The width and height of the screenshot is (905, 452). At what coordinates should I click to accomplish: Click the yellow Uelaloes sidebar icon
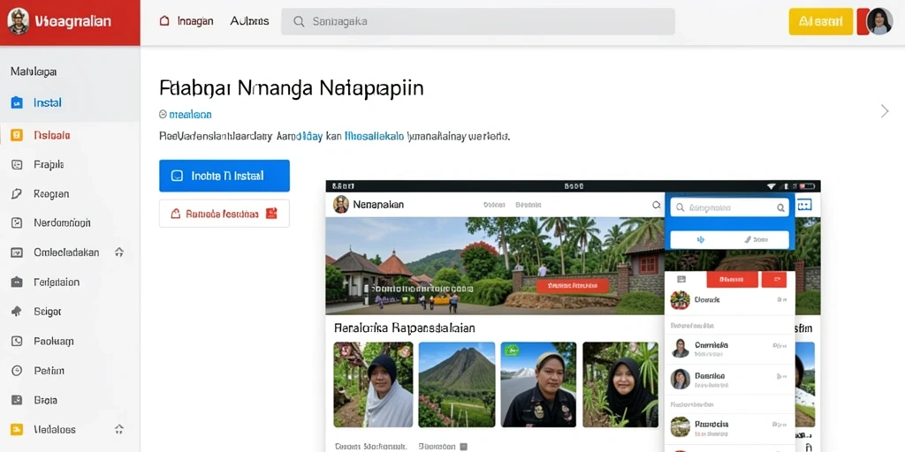[17, 430]
